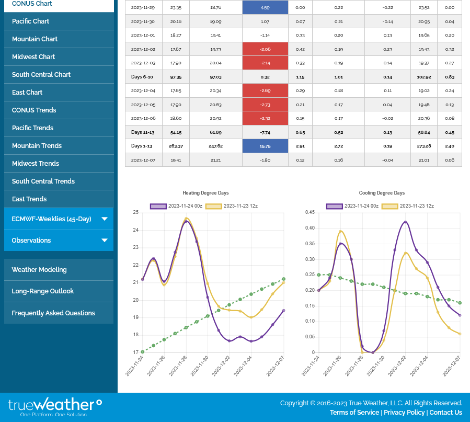Image resolution: width=470 pixels, height=422 pixels.
Task: Expand the Observations dropdown arrow
Action: pos(105,241)
